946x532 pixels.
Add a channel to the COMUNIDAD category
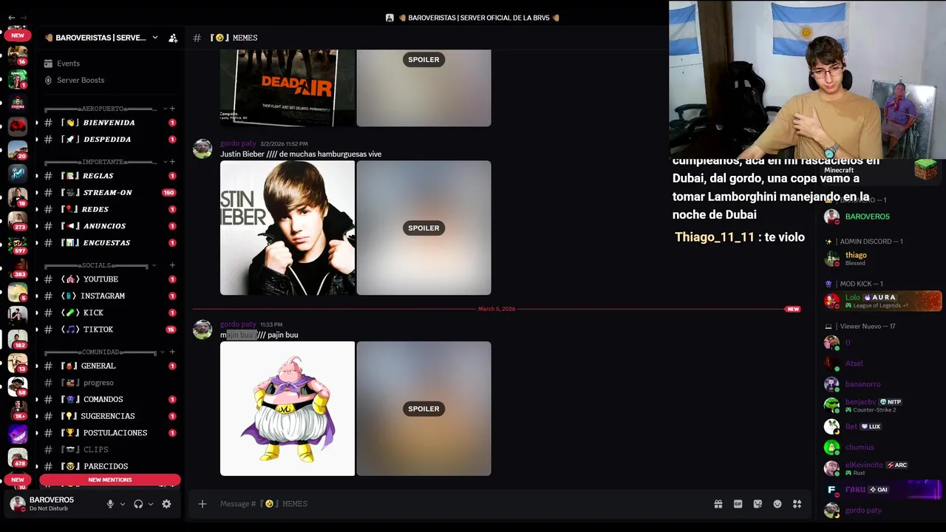[x=172, y=352]
